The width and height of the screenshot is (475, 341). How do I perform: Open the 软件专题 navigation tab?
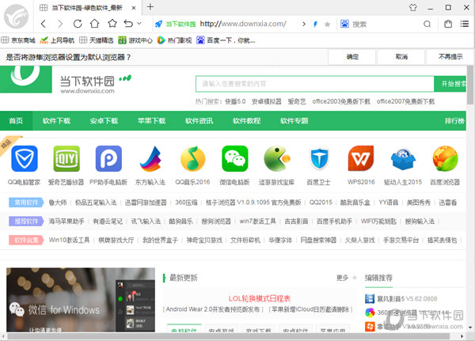coord(294,121)
